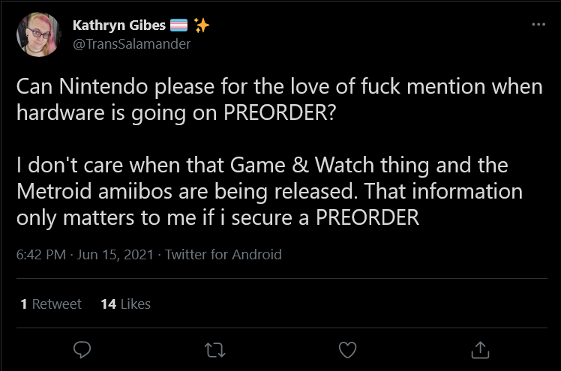
Task: Click the first tweet line mentioning Nintendo
Action: coord(280,87)
